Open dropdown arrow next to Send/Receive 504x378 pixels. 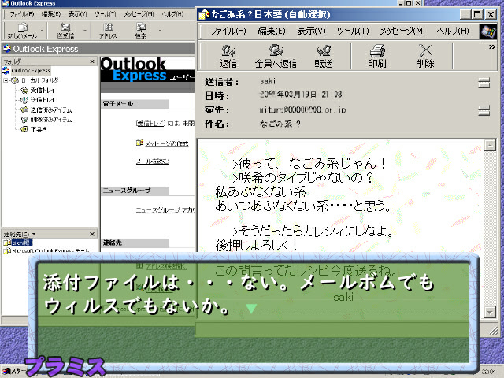coord(84,31)
